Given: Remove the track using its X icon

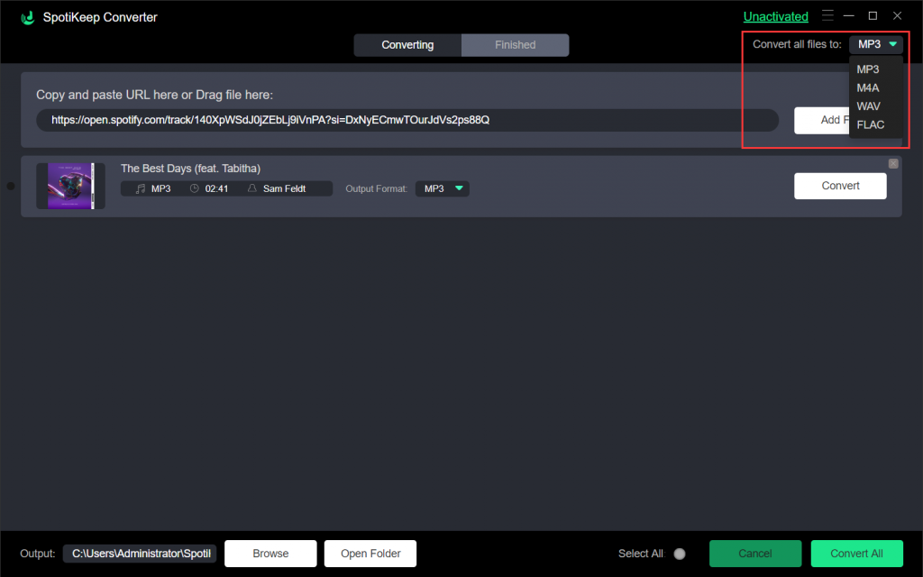Looking at the screenshot, I should click(x=893, y=163).
